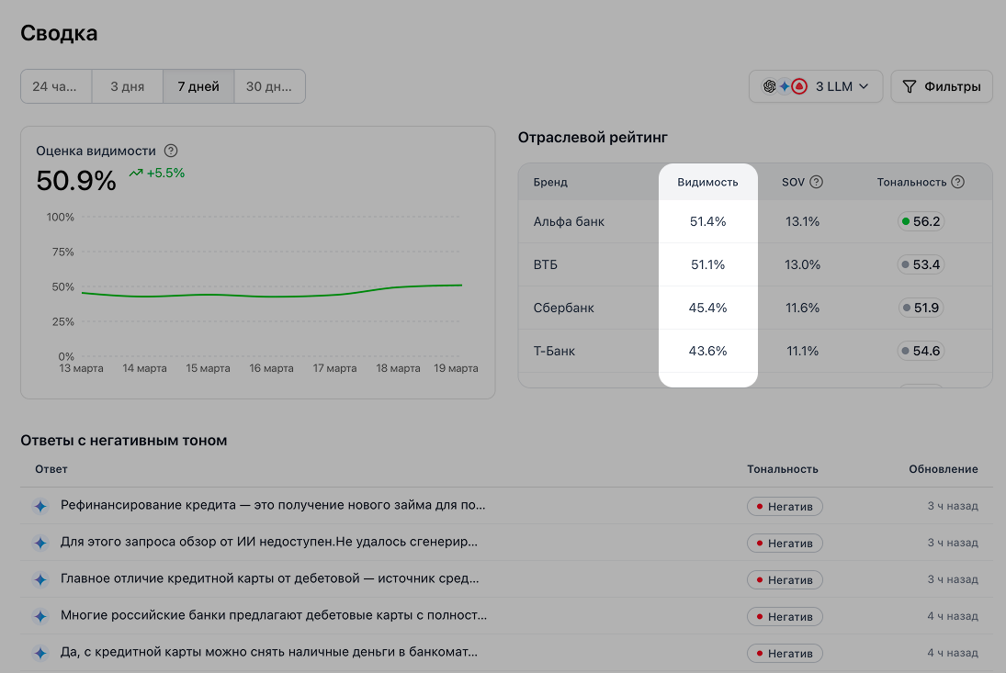The image size is (1006, 673).
Task: Open the Сбербанк brand row
Action: [x=563, y=308]
